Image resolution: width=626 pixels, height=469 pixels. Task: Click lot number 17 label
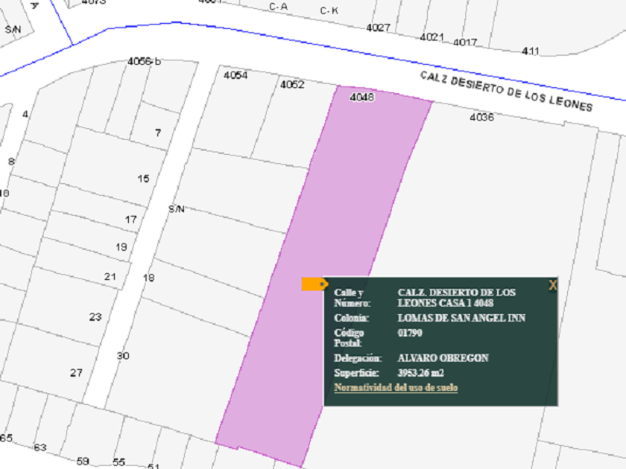click(131, 220)
